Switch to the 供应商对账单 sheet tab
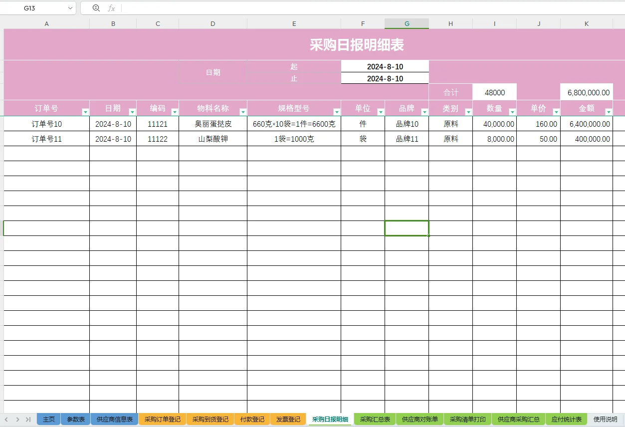 (419, 419)
